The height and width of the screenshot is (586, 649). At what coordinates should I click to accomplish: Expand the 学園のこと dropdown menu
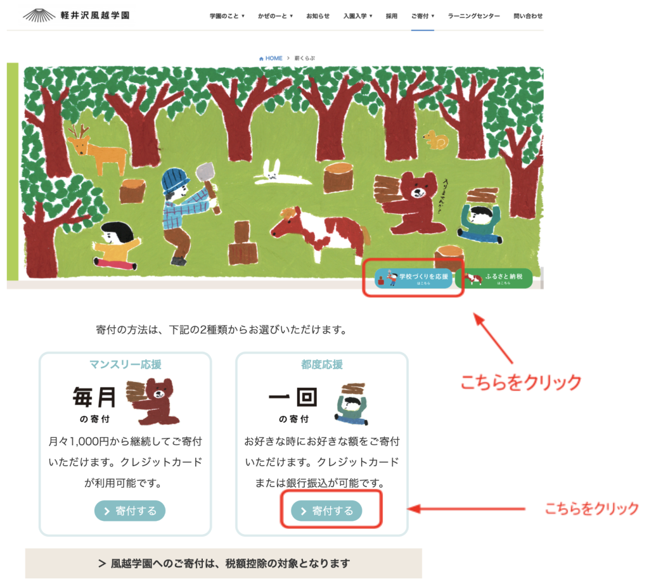(227, 16)
